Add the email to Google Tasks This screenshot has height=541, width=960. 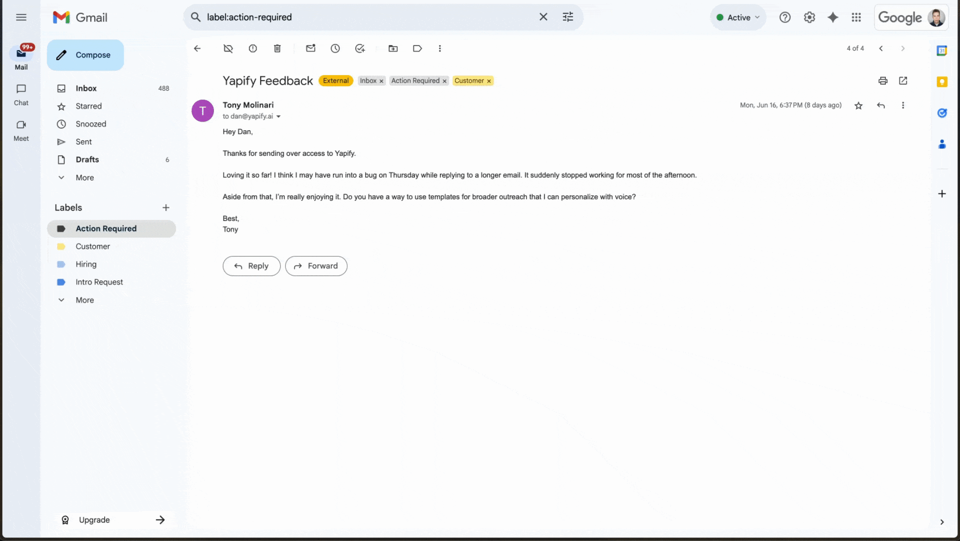(360, 48)
